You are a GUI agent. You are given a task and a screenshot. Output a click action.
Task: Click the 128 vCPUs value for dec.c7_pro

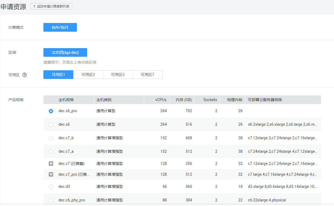tap(164, 174)
